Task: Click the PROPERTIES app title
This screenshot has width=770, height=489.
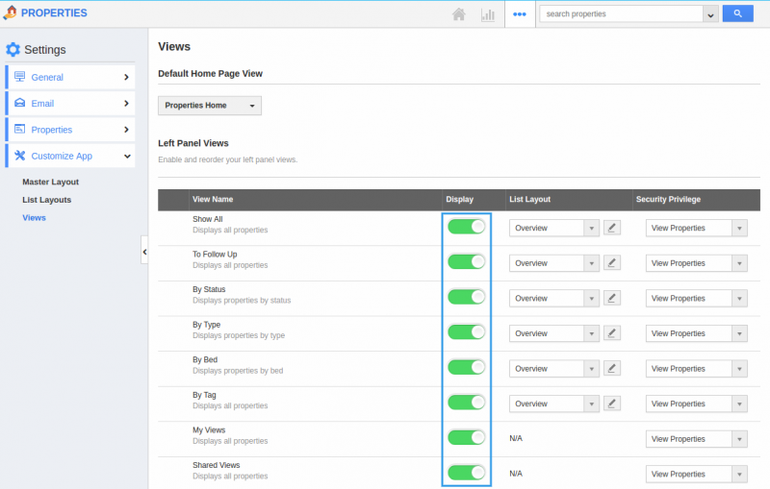Action: pos(54,13)
